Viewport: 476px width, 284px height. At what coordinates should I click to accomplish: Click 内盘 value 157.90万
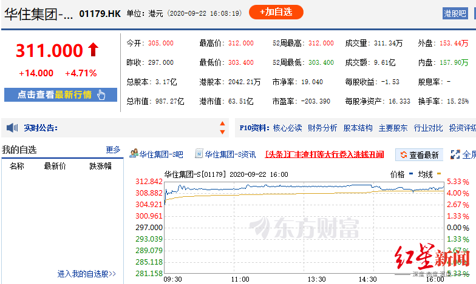454,62
